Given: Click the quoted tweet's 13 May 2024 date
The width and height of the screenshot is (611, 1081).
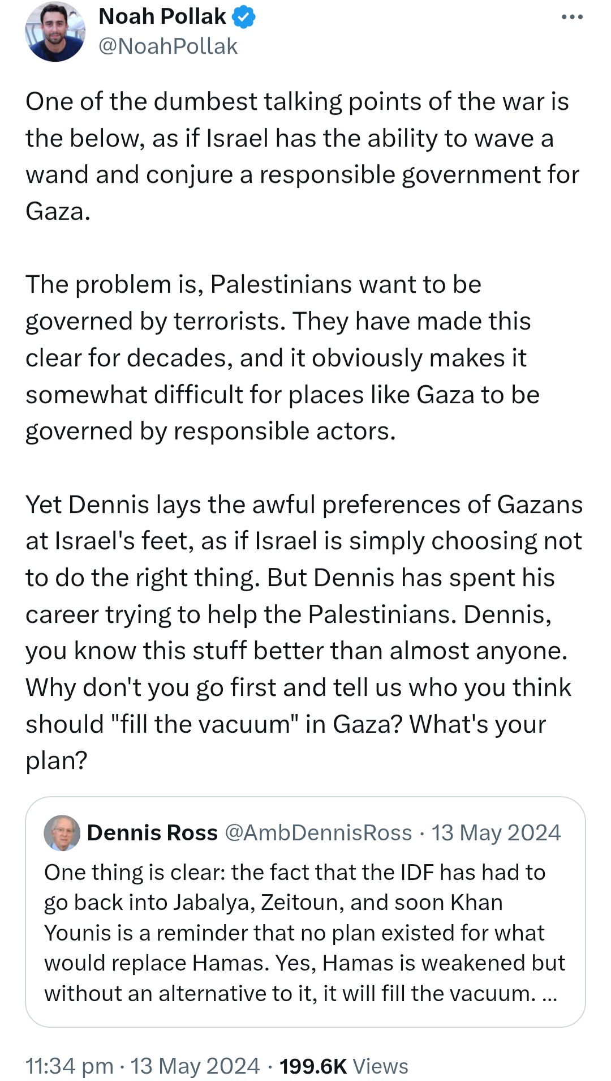Looking at the screenshot, I should point(496,833).
